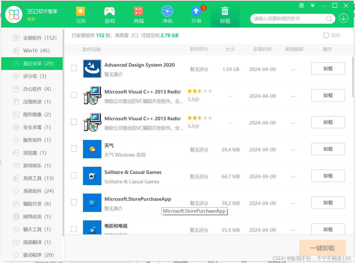Screen dimensions: 355x263
Task: Check the 电影和电视 checkbox
Action: pos(74,229)
